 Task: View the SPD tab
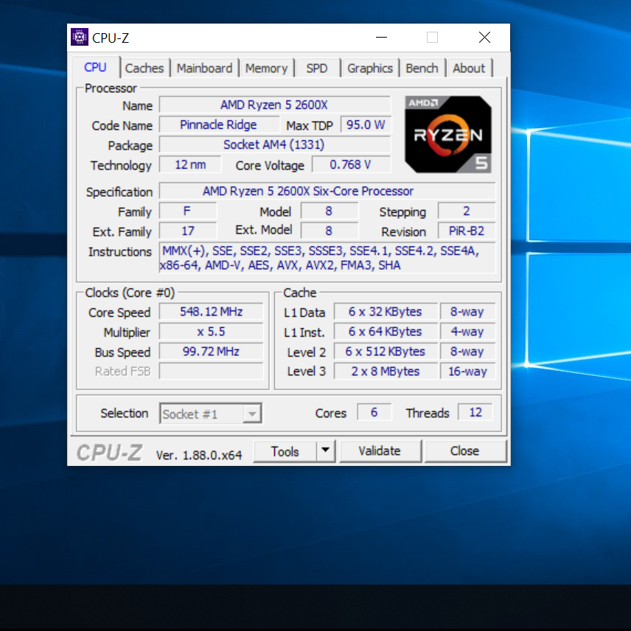pos(317,68)
